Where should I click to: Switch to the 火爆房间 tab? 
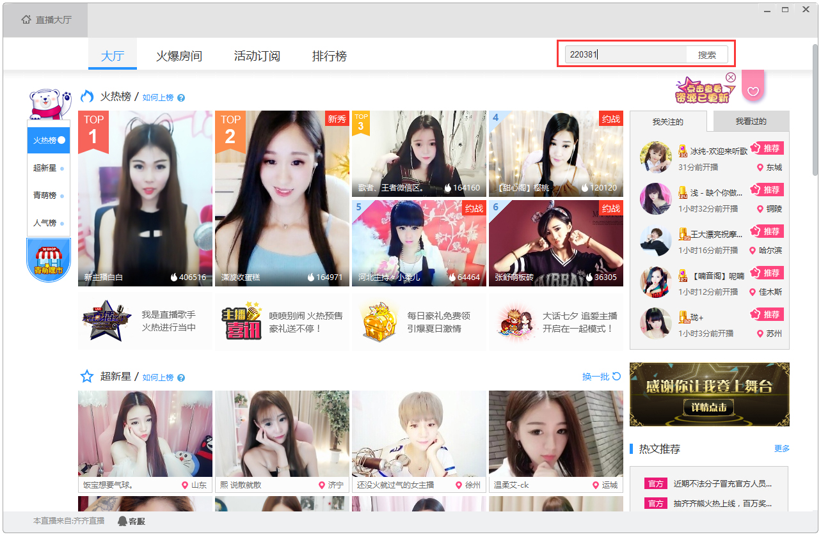(x=179, y=56)
